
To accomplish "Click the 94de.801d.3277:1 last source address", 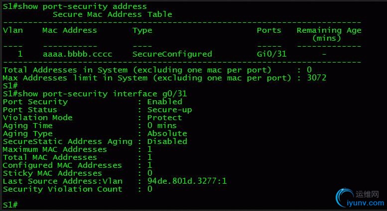I will (187, 181).
